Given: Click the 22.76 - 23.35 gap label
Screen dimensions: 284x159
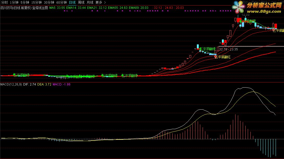Looking at the screenshot, I should [228, 49].
